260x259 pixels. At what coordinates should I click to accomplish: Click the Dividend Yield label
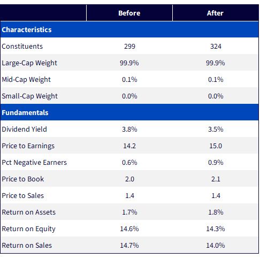point(24,129)
